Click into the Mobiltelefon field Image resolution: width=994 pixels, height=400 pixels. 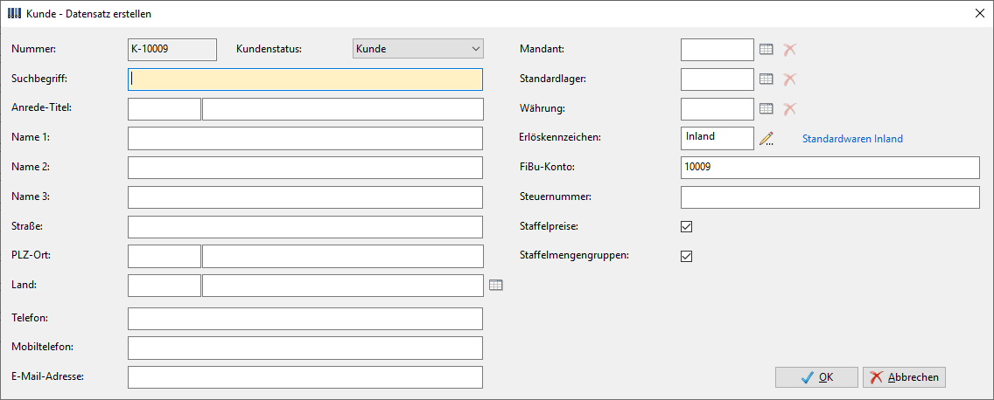(x=305, y=348)
